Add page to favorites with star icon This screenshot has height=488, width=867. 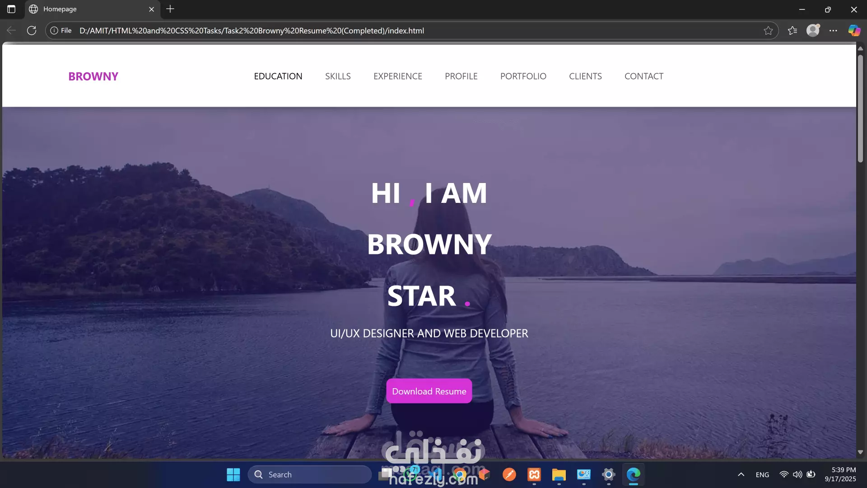tap(768, 31)
